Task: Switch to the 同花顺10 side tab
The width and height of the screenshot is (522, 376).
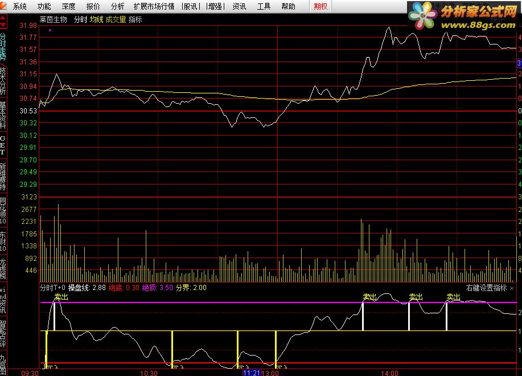Action: (3, 211)
